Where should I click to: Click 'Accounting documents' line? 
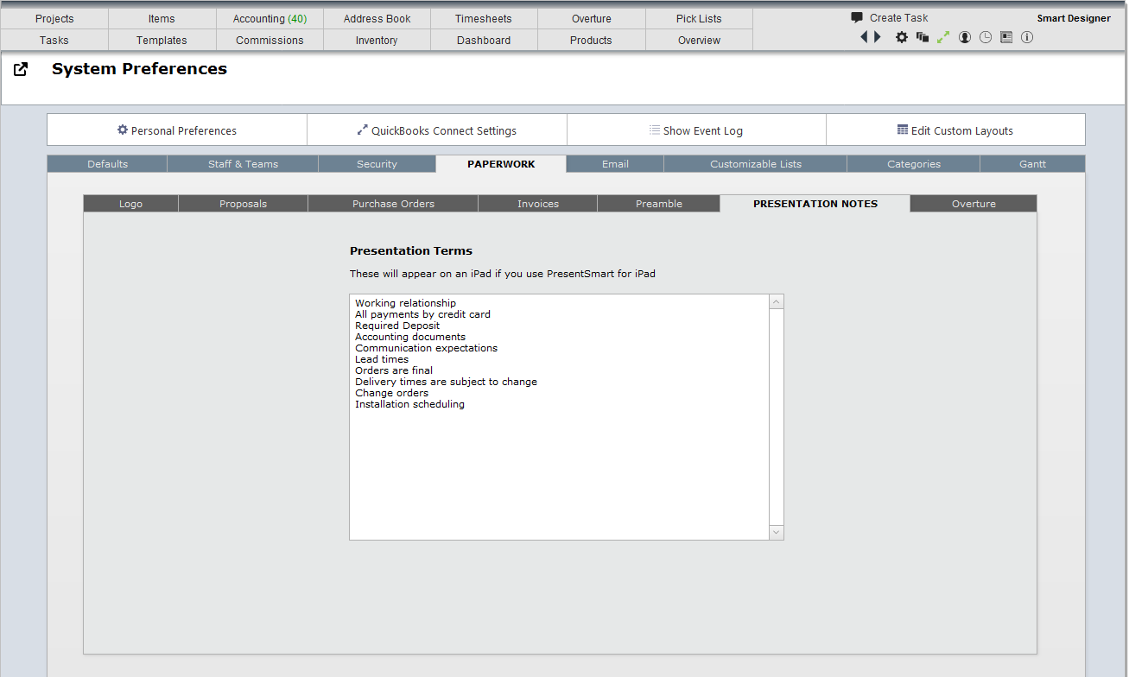410,337
